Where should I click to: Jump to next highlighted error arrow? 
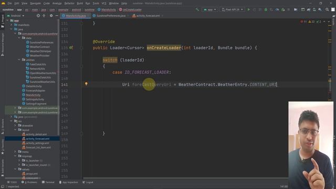pyautogui.click(x=329, y=22)
